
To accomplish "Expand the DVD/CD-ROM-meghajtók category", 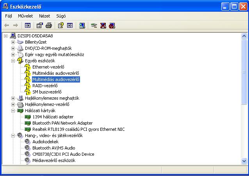I will click(x=13, y=48).
